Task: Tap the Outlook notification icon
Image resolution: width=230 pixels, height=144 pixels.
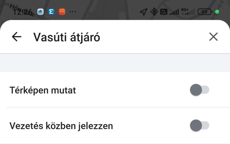Action: coord(41,12)
